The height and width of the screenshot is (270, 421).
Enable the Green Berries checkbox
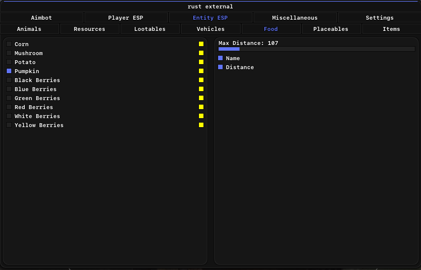[9, 98]
